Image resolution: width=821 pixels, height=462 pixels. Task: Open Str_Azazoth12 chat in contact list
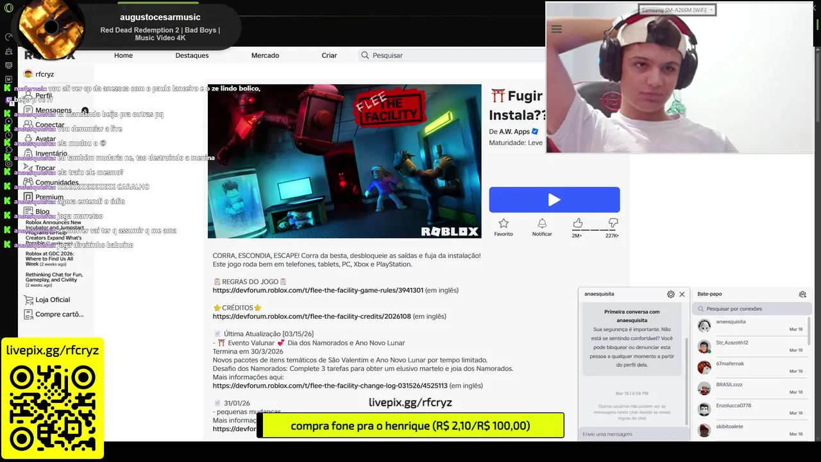[x=751, y=346]
